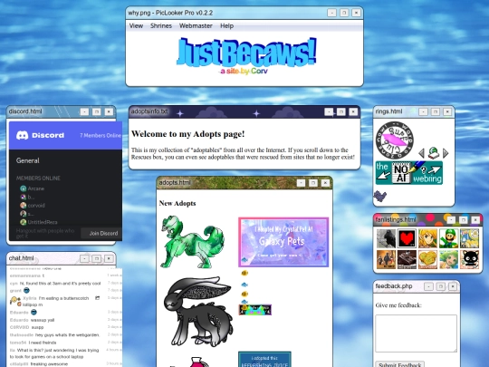This screenshot has width=489, height=367.
Task: Click the reply icon on Xyllria's message
Action: pos(97,298)
